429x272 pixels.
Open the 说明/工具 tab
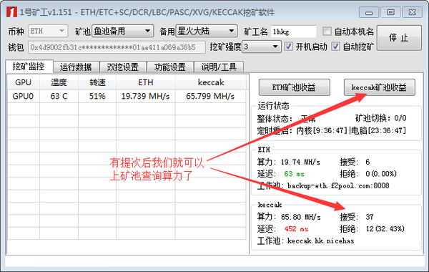(x=219, y=67)
